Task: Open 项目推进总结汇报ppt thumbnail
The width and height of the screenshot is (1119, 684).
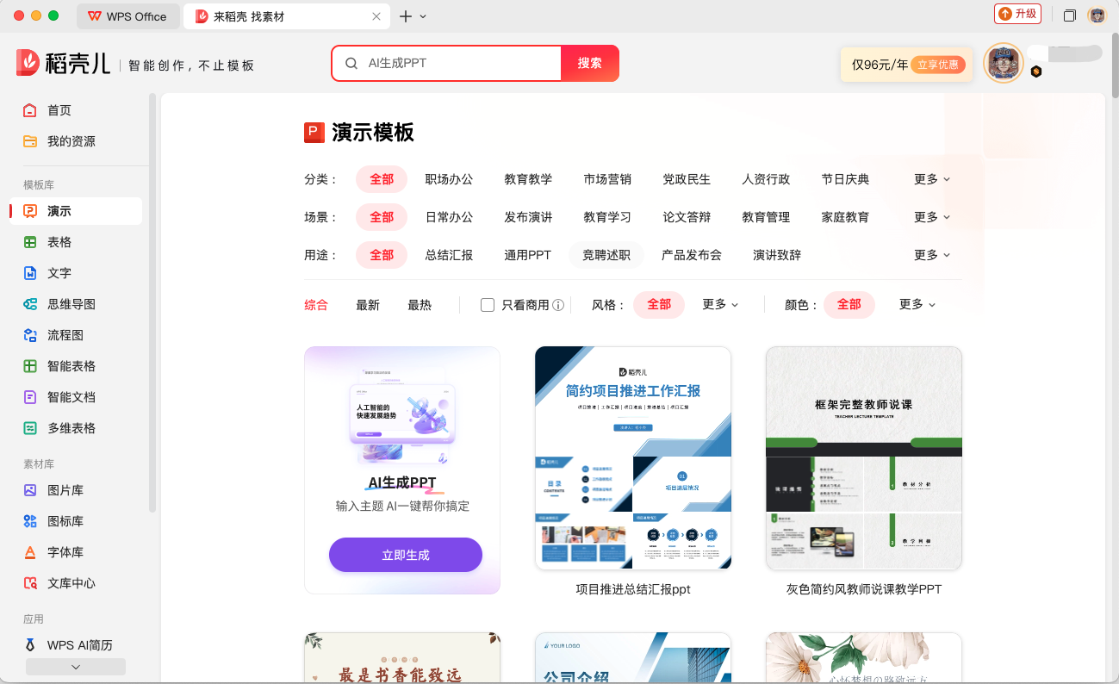Action: [633, 457]
